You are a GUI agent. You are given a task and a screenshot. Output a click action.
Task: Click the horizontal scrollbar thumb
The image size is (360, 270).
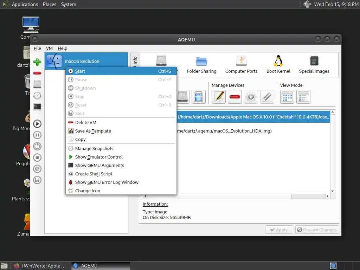point(220,196)
